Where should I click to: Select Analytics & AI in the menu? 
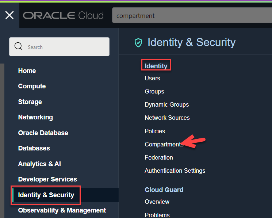(x=39, y=164)
